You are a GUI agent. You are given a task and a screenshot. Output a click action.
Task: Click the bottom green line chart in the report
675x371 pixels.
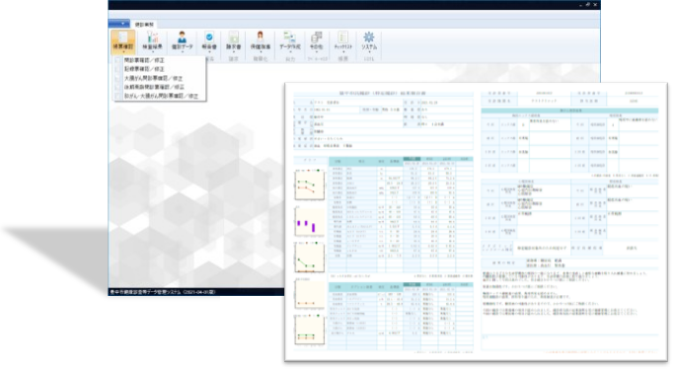point(310,331)
